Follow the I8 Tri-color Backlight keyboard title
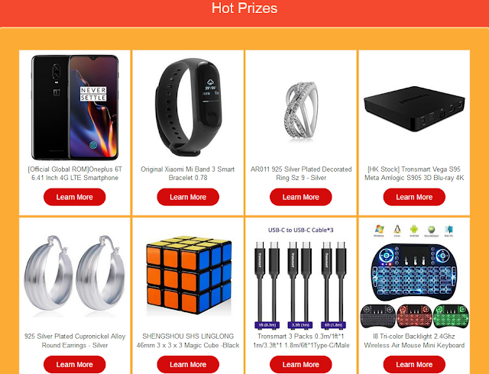 [414, 340]
